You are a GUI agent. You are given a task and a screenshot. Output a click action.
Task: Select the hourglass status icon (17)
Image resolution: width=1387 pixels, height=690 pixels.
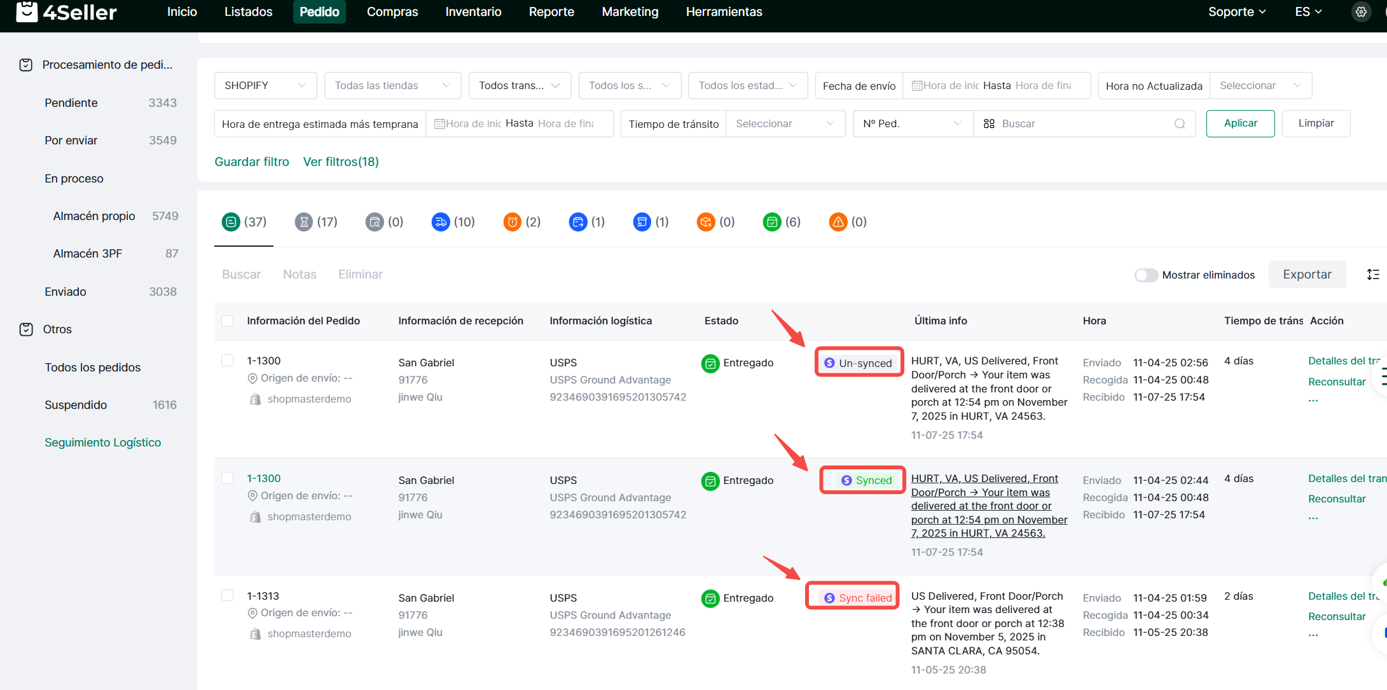tap(304, 222)
